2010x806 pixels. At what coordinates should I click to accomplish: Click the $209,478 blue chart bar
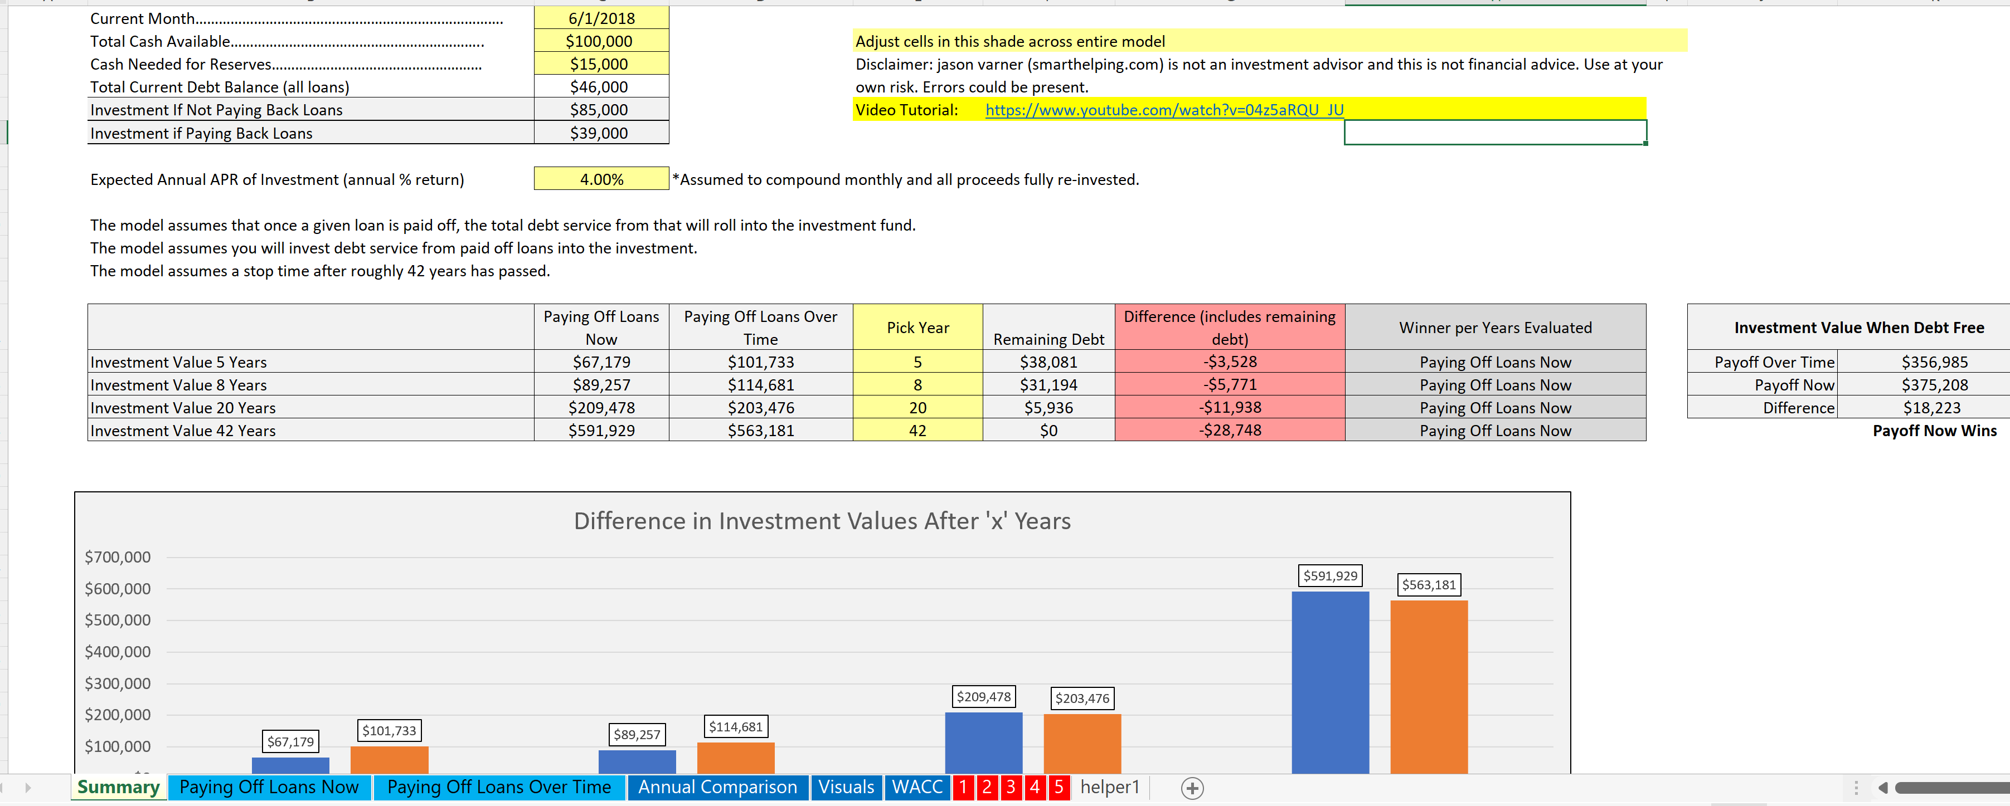pyautogui.click(x=984, y=742)
